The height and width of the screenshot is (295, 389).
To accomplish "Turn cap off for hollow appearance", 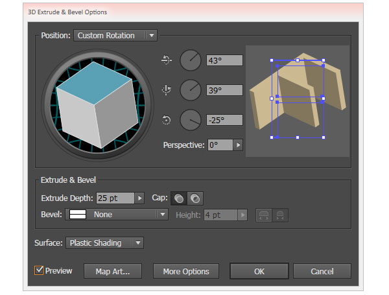I will pyautogui.click(x=194, y=198).
